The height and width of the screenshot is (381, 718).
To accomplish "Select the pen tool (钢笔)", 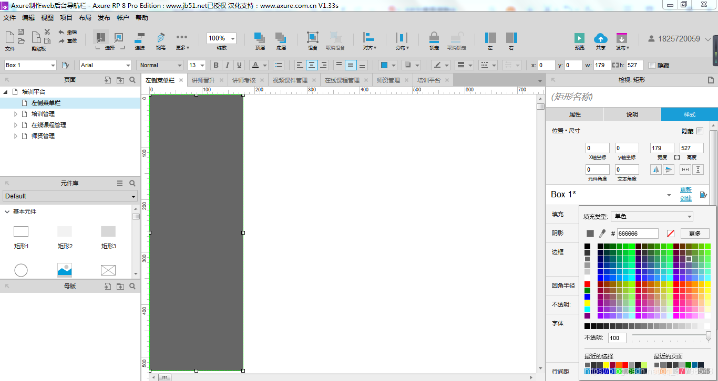I will click(160, 37).
